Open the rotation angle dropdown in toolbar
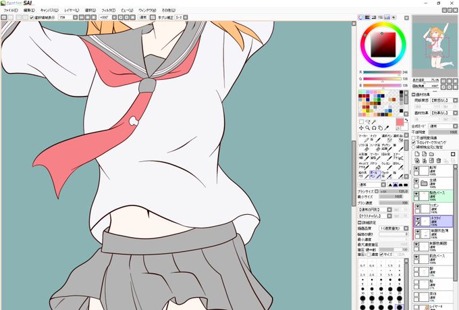Image resolution: width=459 pixels, height=310 pixels. coord(115,18)
